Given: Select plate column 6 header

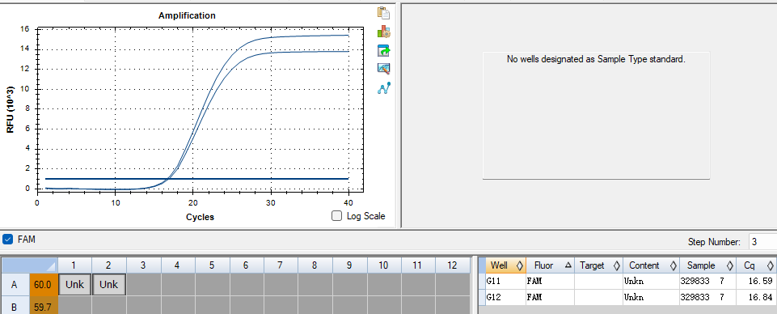Looking at the screenshot, I should coord(247,265).
